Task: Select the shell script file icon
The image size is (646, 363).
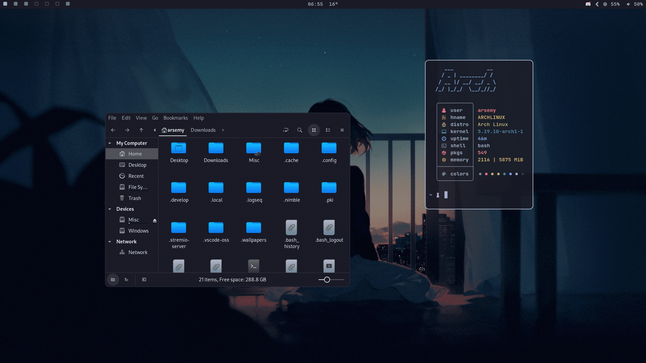Action: click(254, 266)
